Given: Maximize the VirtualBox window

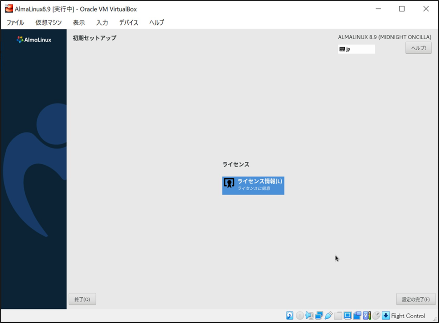Looking at the screenshot, I should coord(402,9).
